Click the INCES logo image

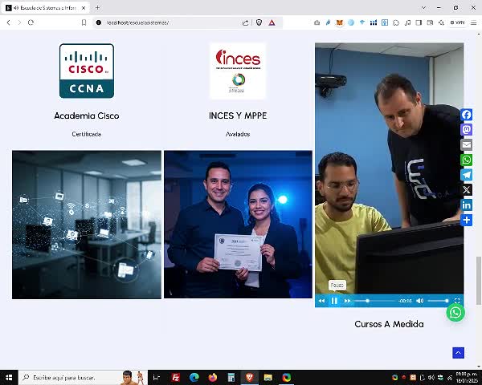coord(238,71)
